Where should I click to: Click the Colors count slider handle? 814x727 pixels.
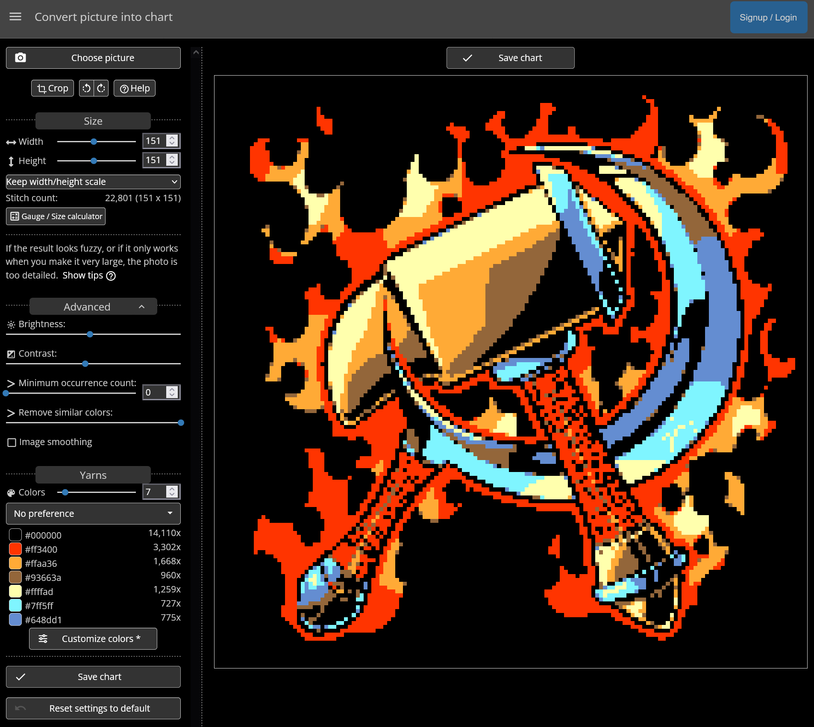[65, 492]
